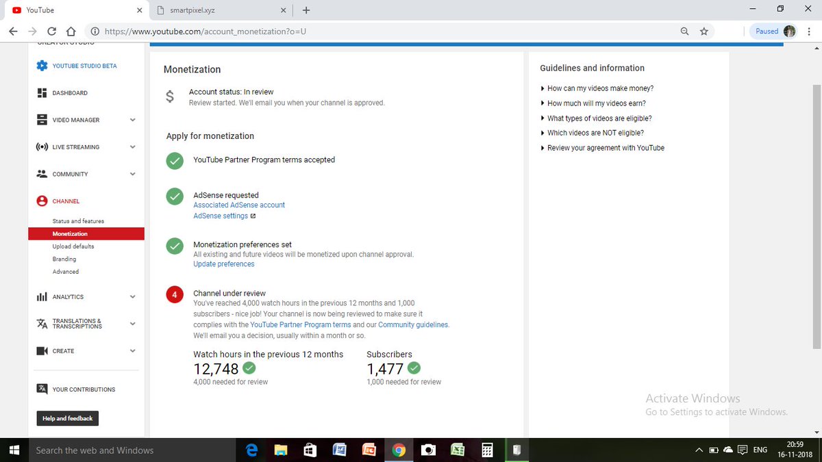
Task: Show hidden tray icons arrow
Action: click(699, 450)
